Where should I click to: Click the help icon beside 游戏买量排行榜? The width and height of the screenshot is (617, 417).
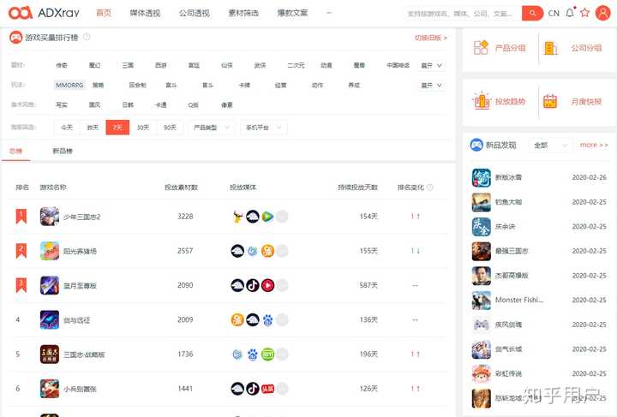coord(87,37)
